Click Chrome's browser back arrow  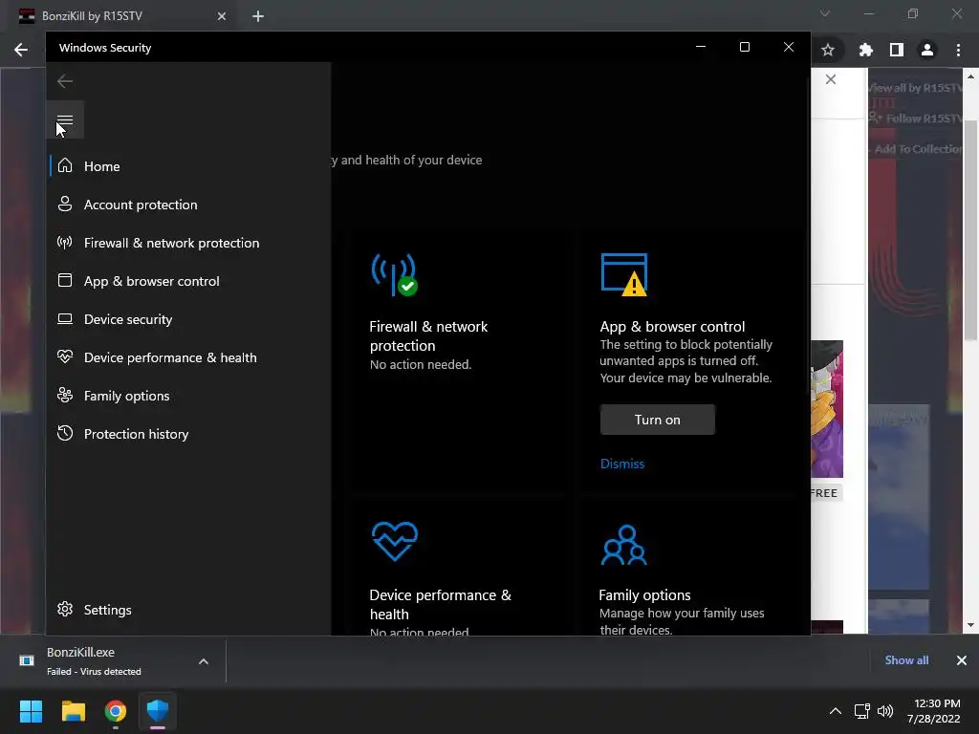[21, 50]
